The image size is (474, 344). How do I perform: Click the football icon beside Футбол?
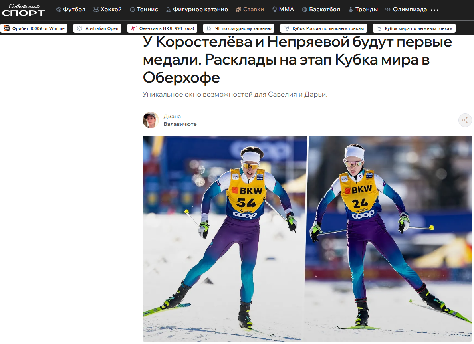(59, 10)
